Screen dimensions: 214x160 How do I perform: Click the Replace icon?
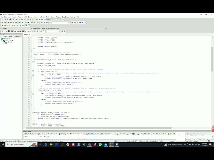[x=30, y=20]
